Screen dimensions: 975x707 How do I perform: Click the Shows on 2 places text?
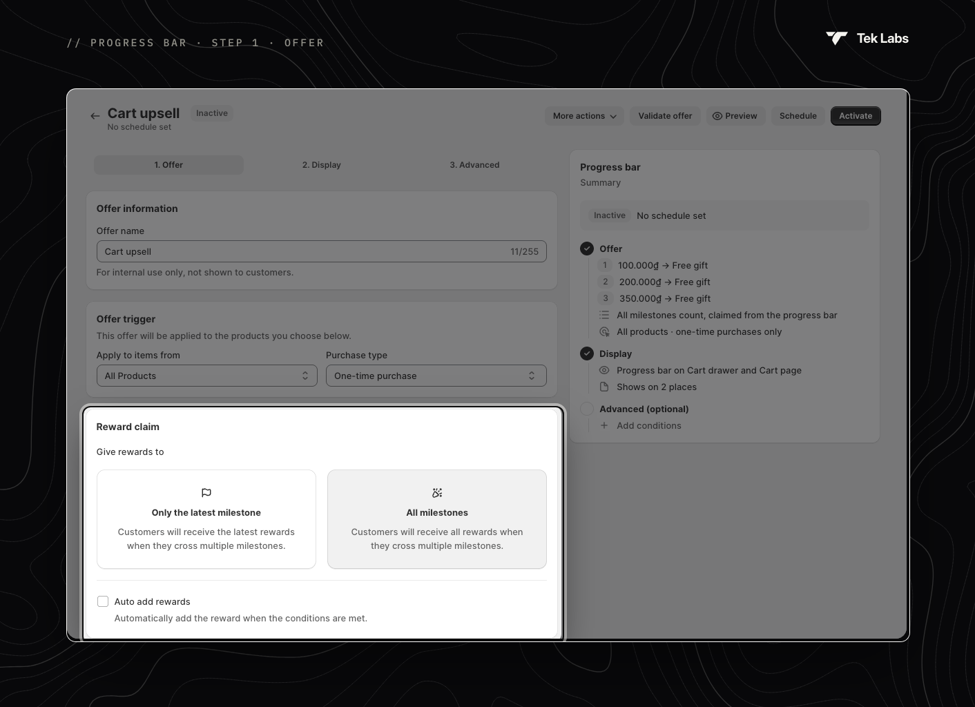[657, 387]
